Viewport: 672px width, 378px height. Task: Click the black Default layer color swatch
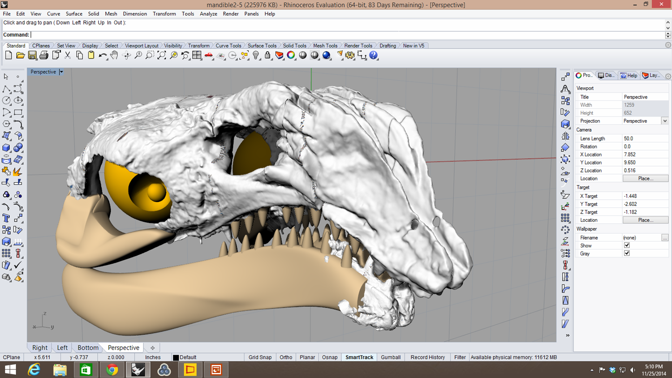[176, 358]
